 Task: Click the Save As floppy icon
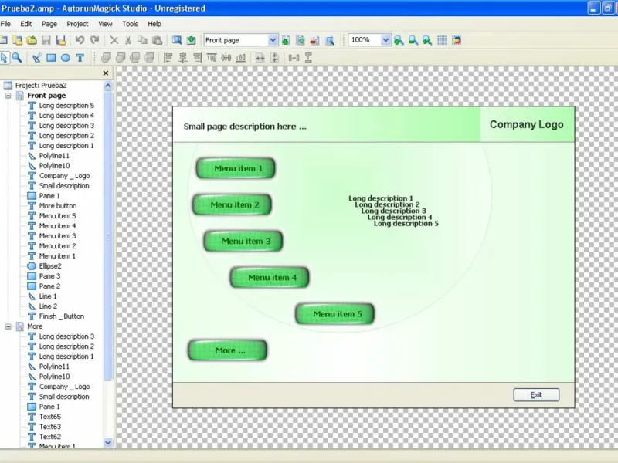tap(61, 40)
